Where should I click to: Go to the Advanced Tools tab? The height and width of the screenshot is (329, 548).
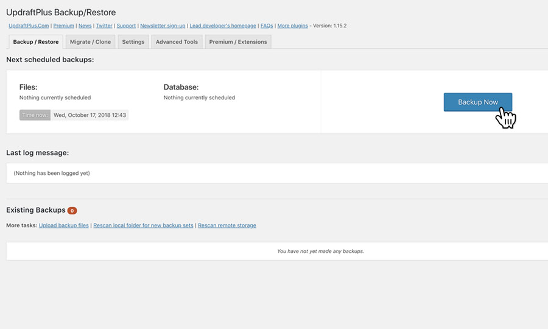point(177,42)
